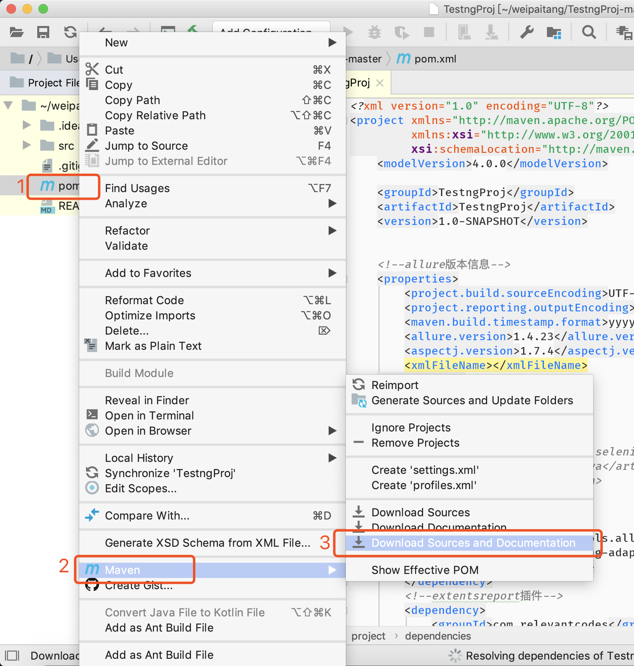
Task: Choose Copy from the context menu
Action: click(x=213, y=85)
